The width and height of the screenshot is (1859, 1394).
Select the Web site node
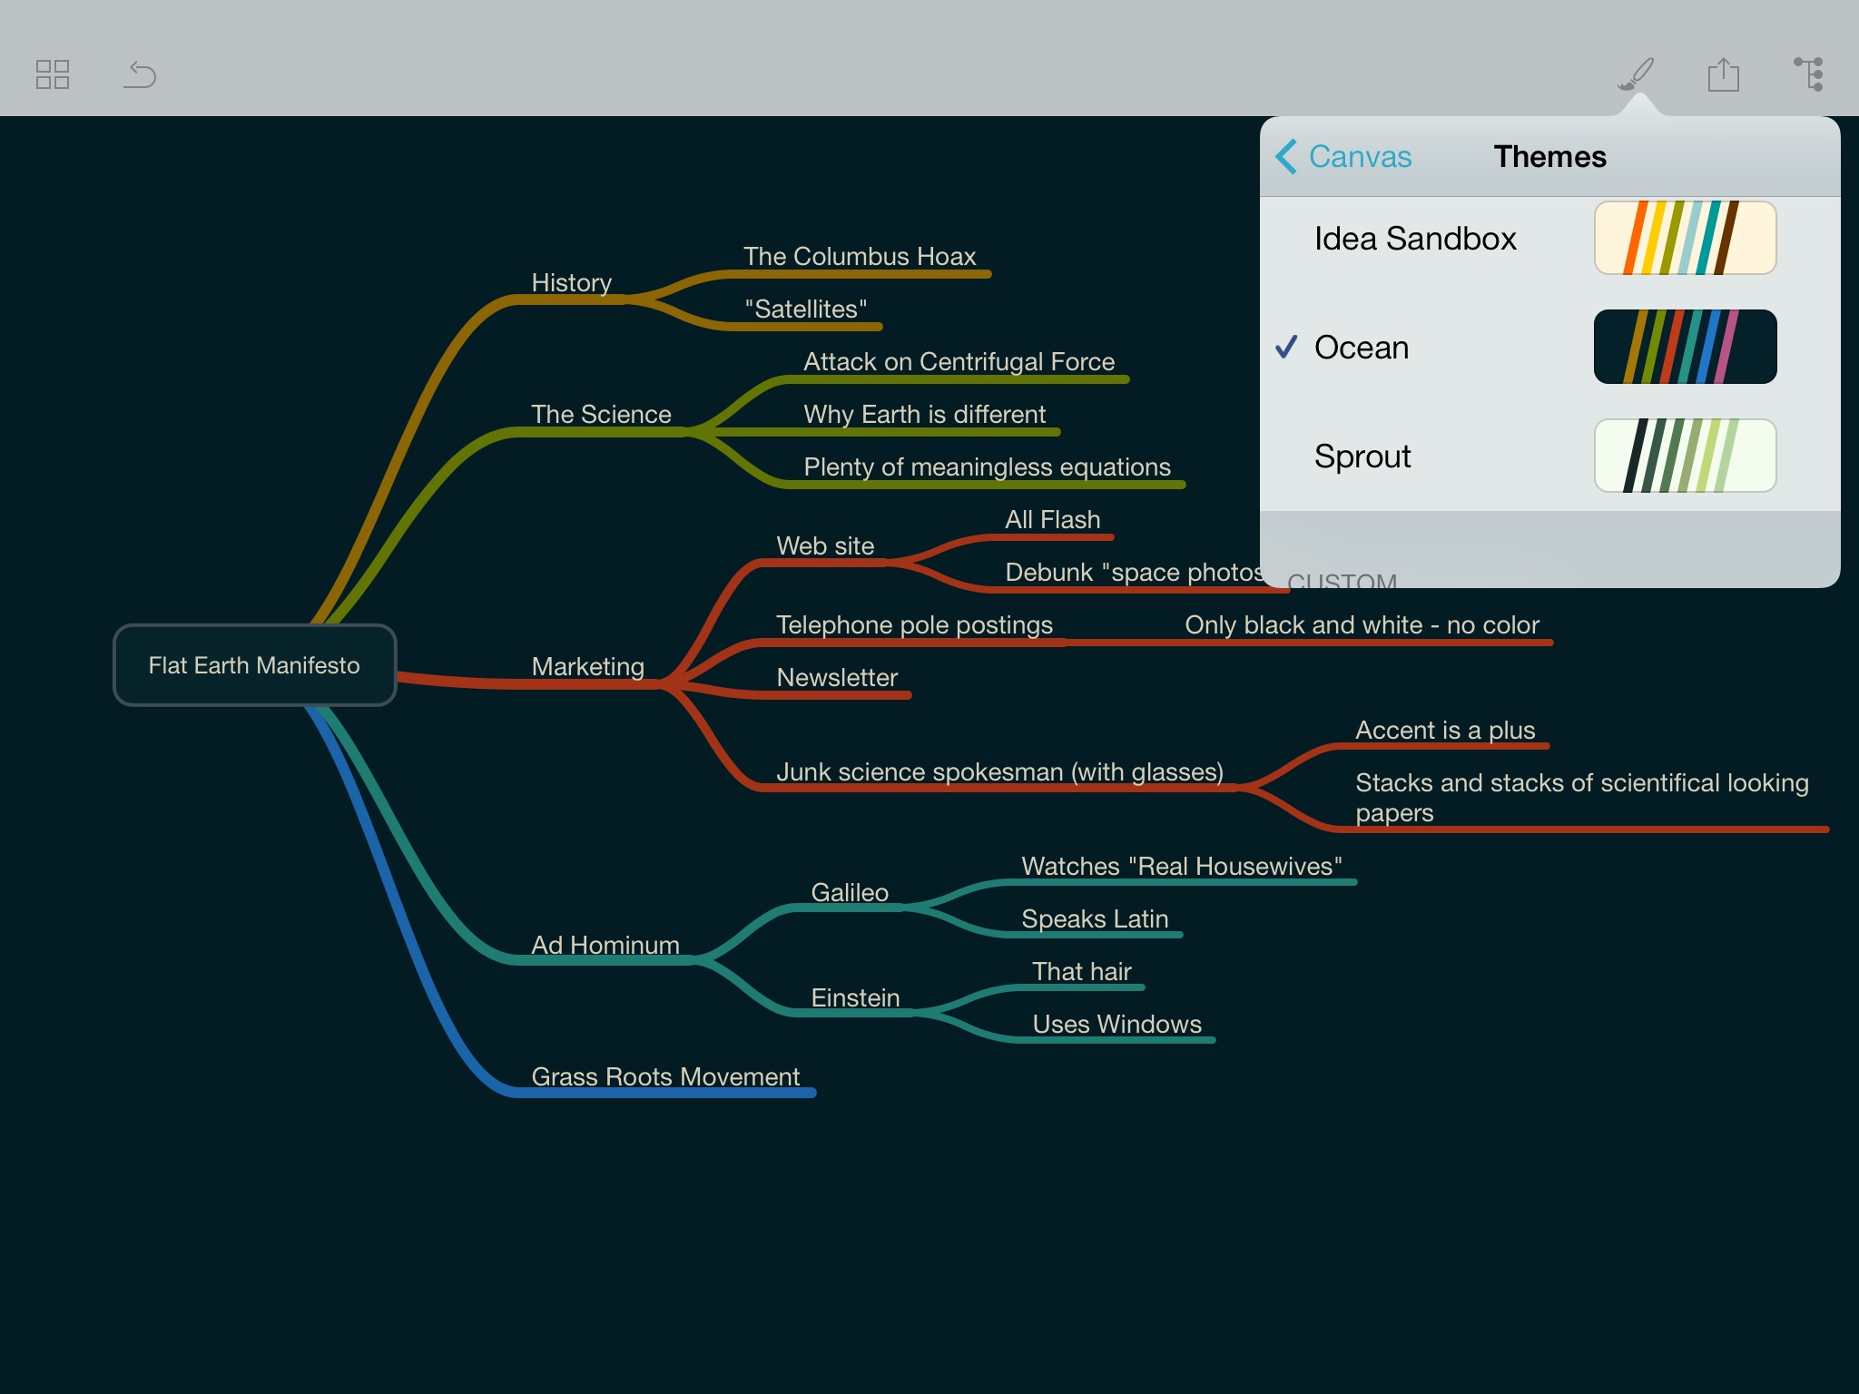[825, 546]
